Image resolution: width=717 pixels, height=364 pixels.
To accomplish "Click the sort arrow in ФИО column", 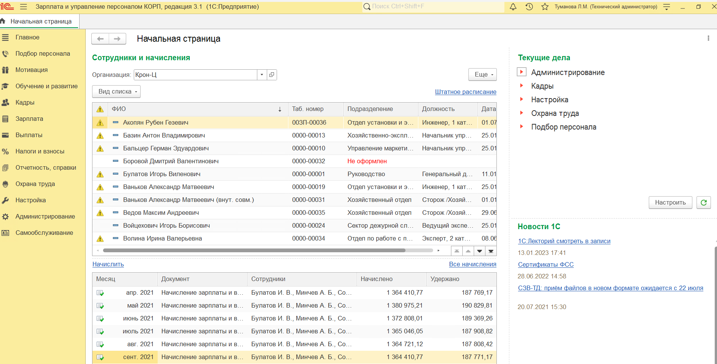I will 280,109.
